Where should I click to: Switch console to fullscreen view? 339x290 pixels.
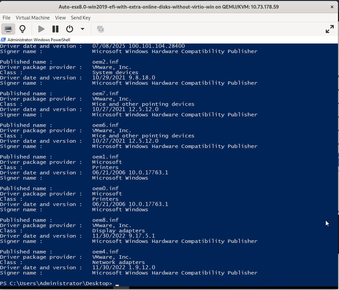[x=329, y=29]
